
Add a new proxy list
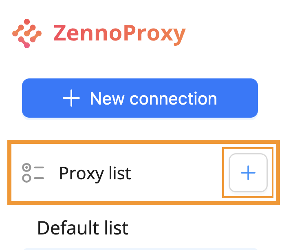pyautogui.click(x=248, y=173)
